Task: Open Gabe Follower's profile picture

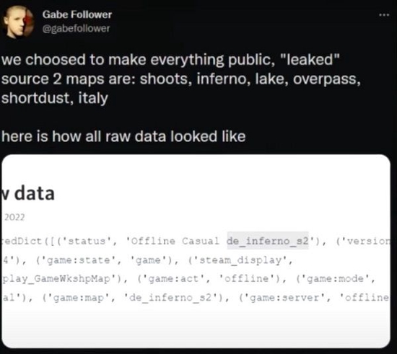Action: click(18, 22)
